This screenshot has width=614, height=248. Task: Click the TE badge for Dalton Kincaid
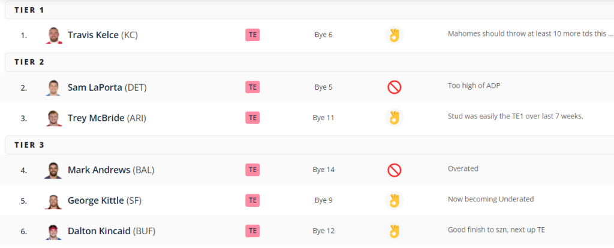coord(252,231)
